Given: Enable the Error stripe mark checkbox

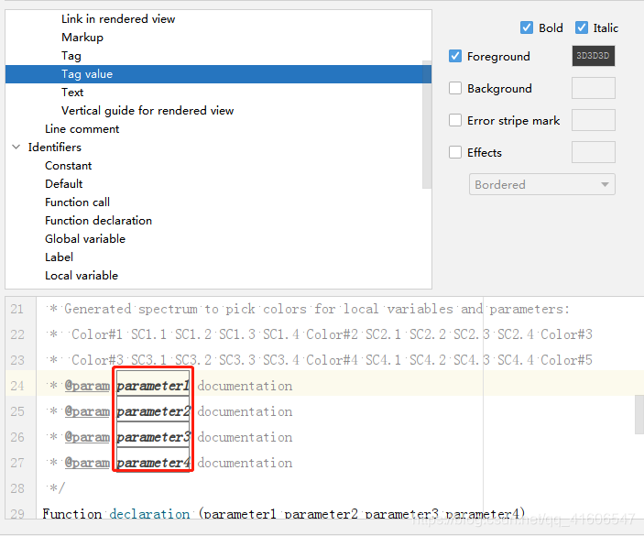Looking at the screenshot, I should [455, 120].
